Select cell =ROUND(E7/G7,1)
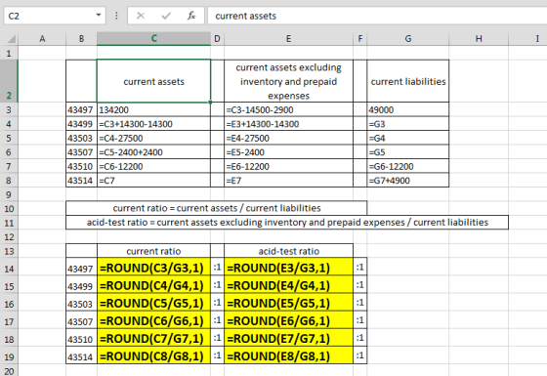The image size is (547, 376). (x=288, y=338)
